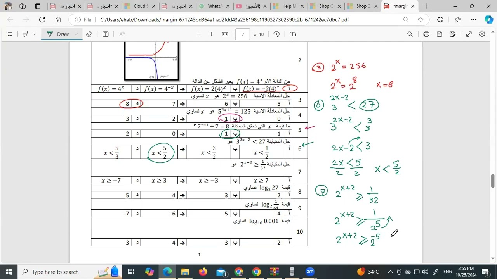Image resolution: width=497 pixels, height=279 pixels.
Task: Show hidden system tray icons
Action: tap(390, 272)
